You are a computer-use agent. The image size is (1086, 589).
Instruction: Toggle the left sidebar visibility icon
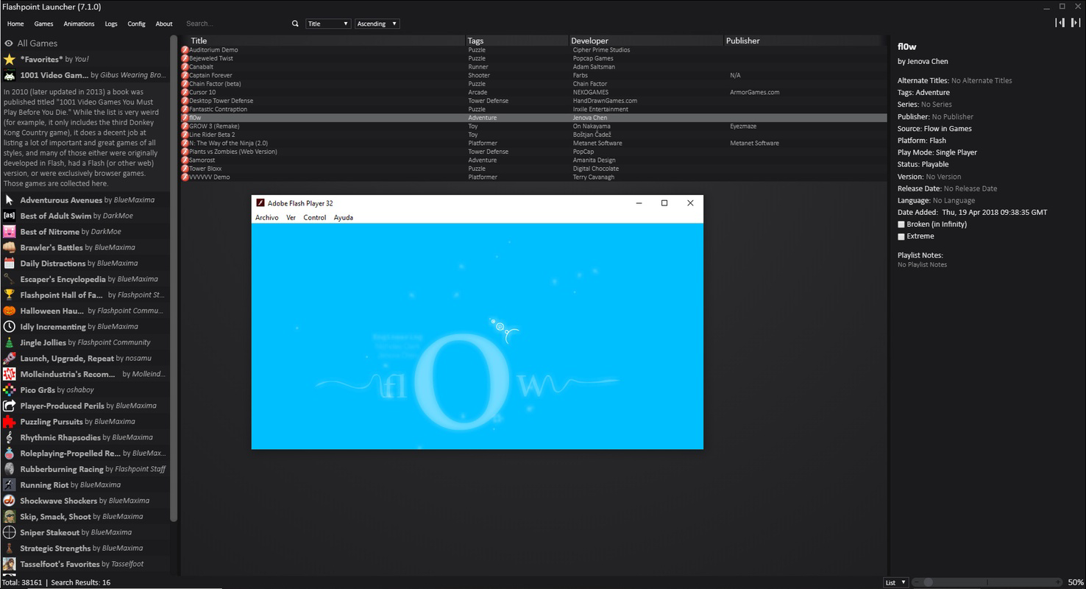click(1060, 23)
